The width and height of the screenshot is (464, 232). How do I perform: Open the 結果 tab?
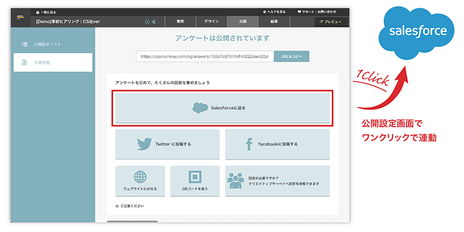(x=274, y=21)
